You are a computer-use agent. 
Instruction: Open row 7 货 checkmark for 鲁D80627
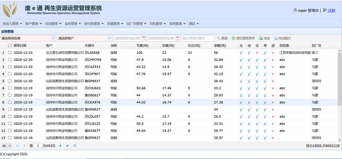tap(249, 95)
